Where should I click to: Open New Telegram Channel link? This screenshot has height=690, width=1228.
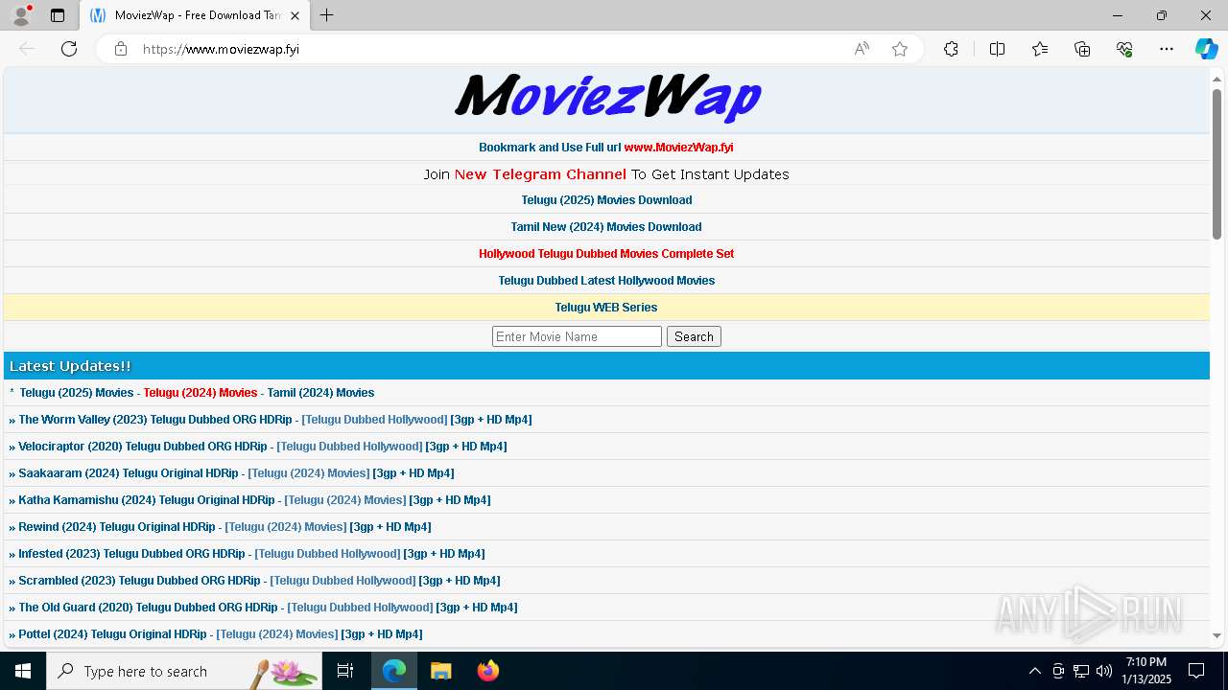click(540, 174)
